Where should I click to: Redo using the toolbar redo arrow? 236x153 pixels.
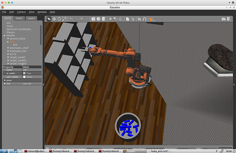(x=81, y=19)
